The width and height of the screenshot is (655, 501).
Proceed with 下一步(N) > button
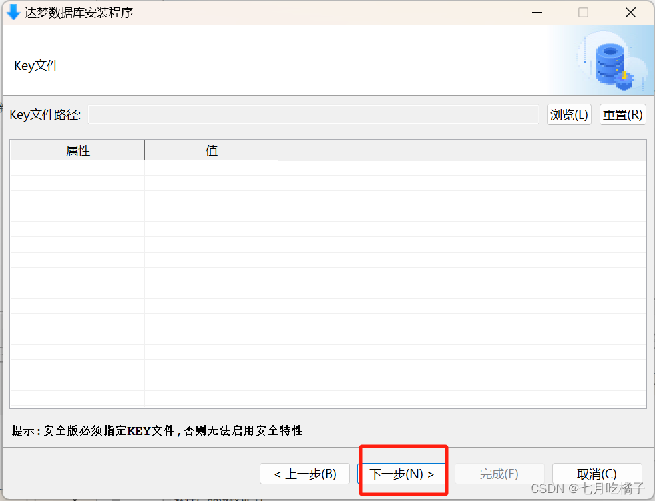(401, 474)
